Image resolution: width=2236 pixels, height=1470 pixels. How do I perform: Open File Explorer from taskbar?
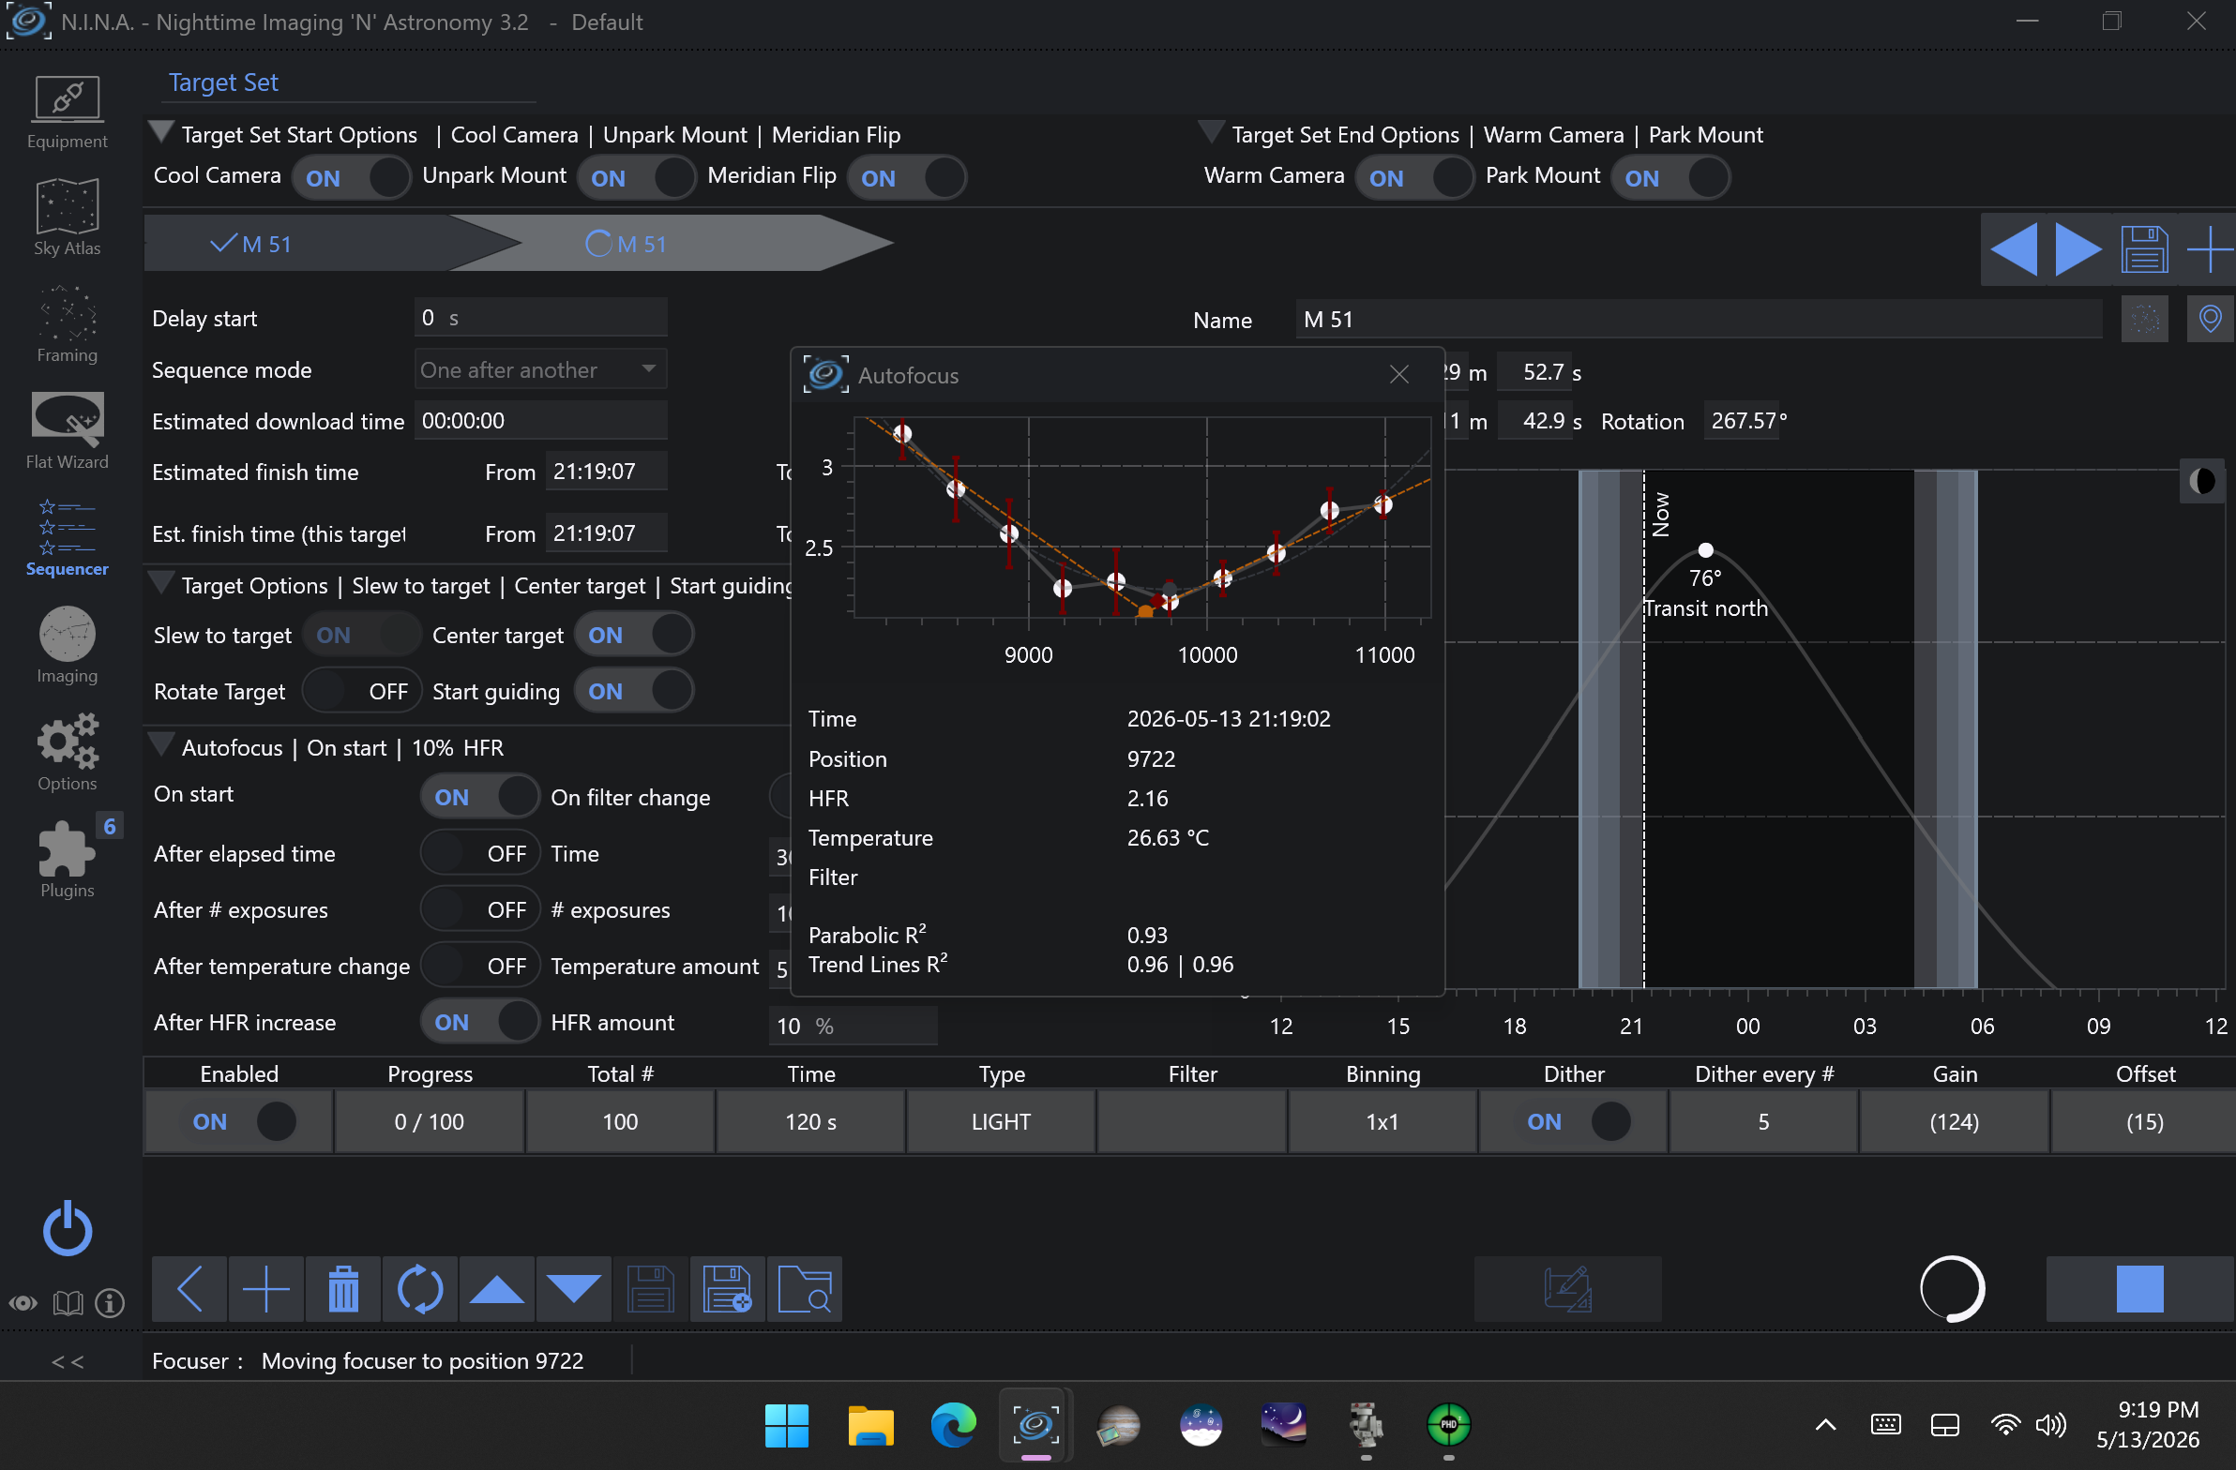tap(870, 1426)
